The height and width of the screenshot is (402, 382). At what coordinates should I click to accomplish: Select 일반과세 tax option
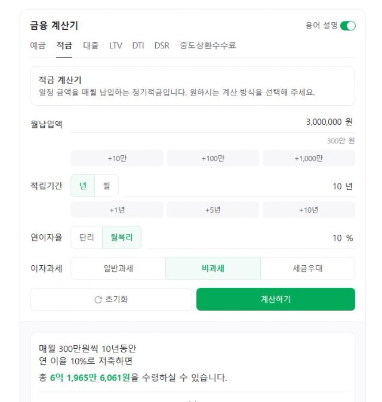coord(118,268)
